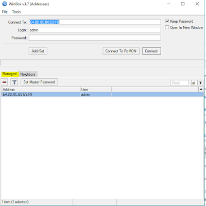Screen dimensions: 206x206
Task: Click the '1 item (1 selected)' status text
Action: [15, 202]
